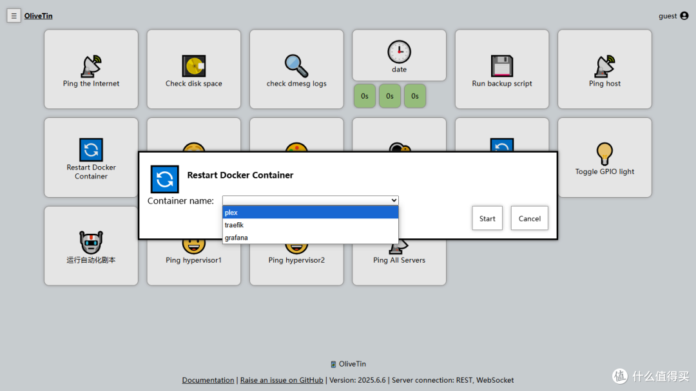Click the guest user account icon

[684, 16]
